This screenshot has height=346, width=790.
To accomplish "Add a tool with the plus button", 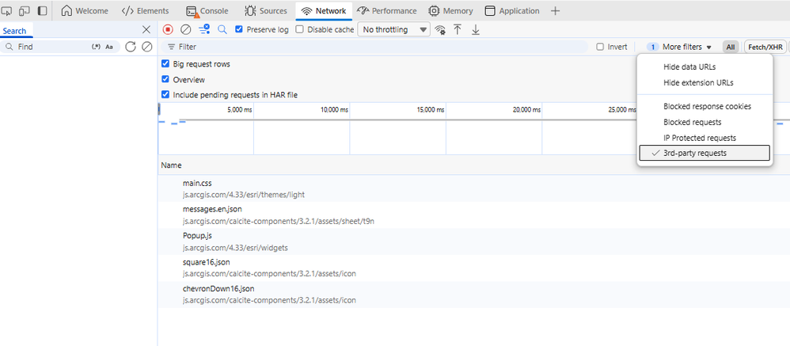I will click(x=555, y=11).
